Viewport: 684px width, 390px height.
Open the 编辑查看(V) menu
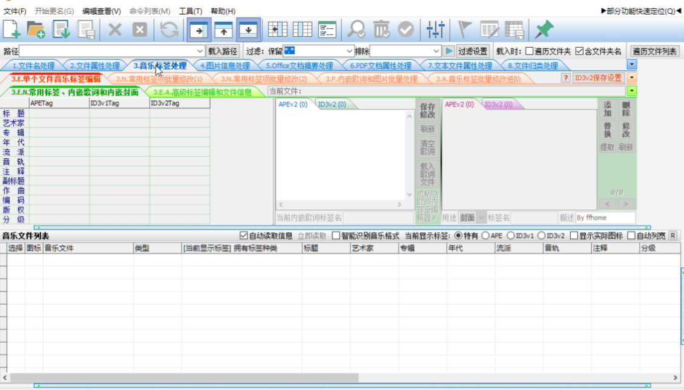102,11
